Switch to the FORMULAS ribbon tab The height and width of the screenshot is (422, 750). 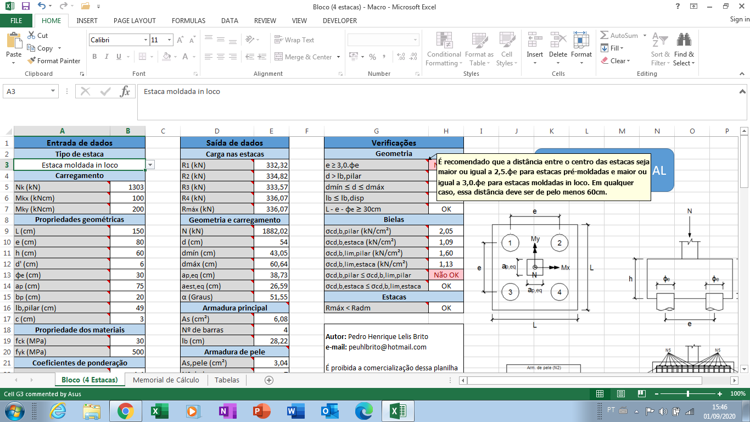tap(188, 20)
